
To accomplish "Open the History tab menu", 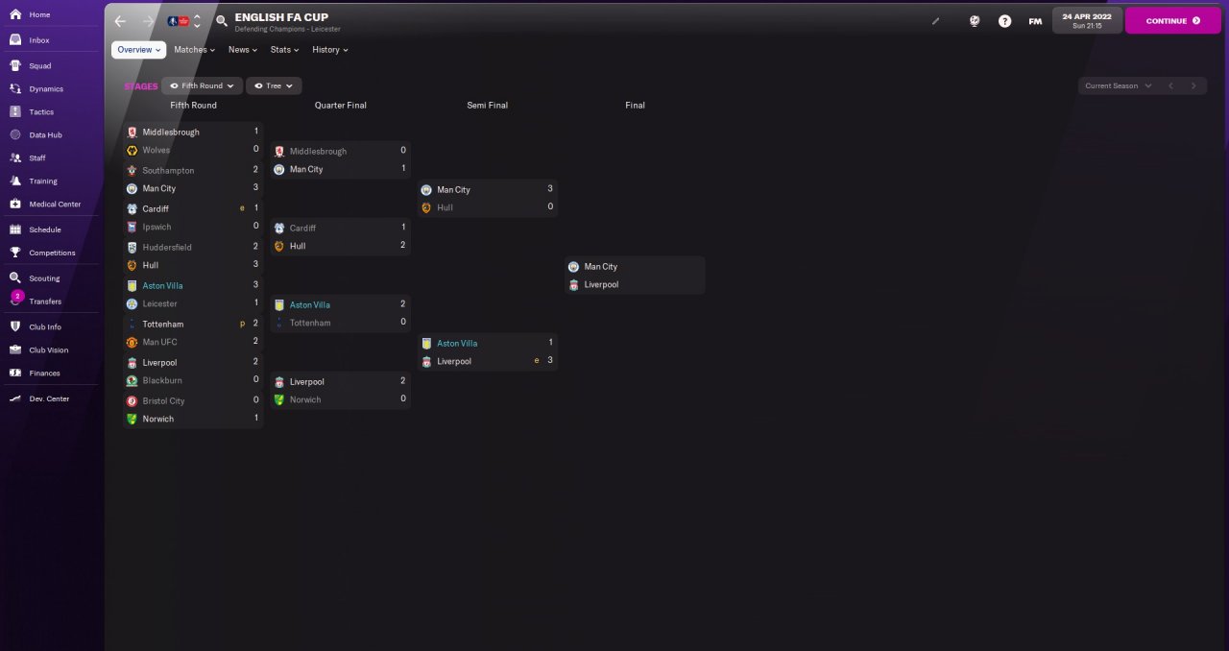I will tap(329, 50).
